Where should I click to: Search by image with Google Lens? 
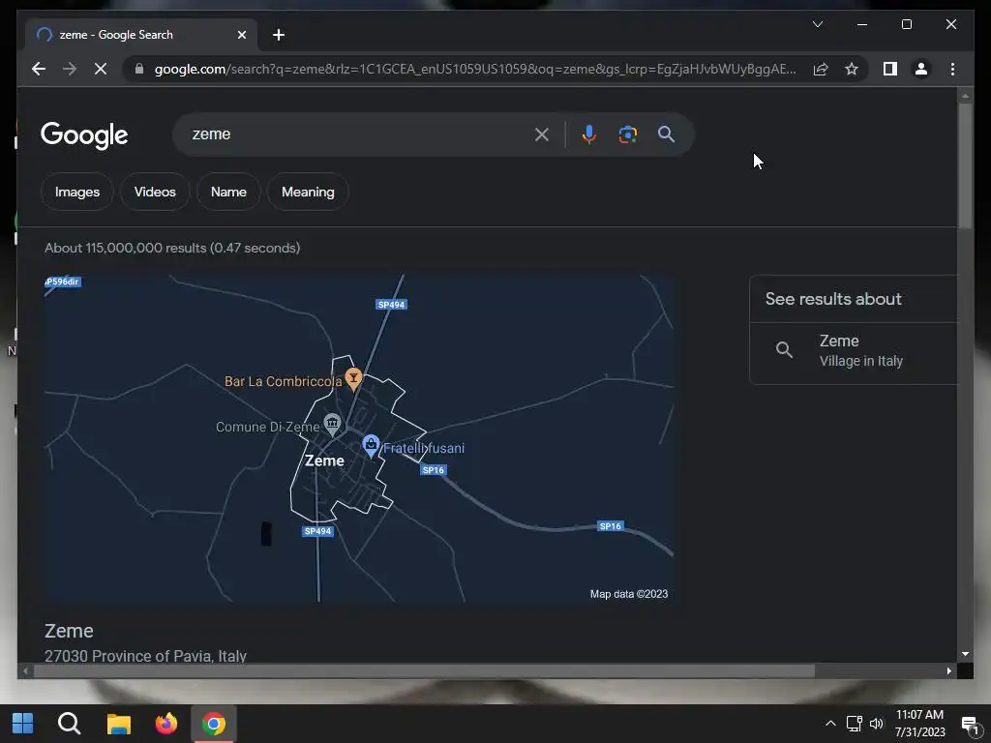(x=627, y=134)
